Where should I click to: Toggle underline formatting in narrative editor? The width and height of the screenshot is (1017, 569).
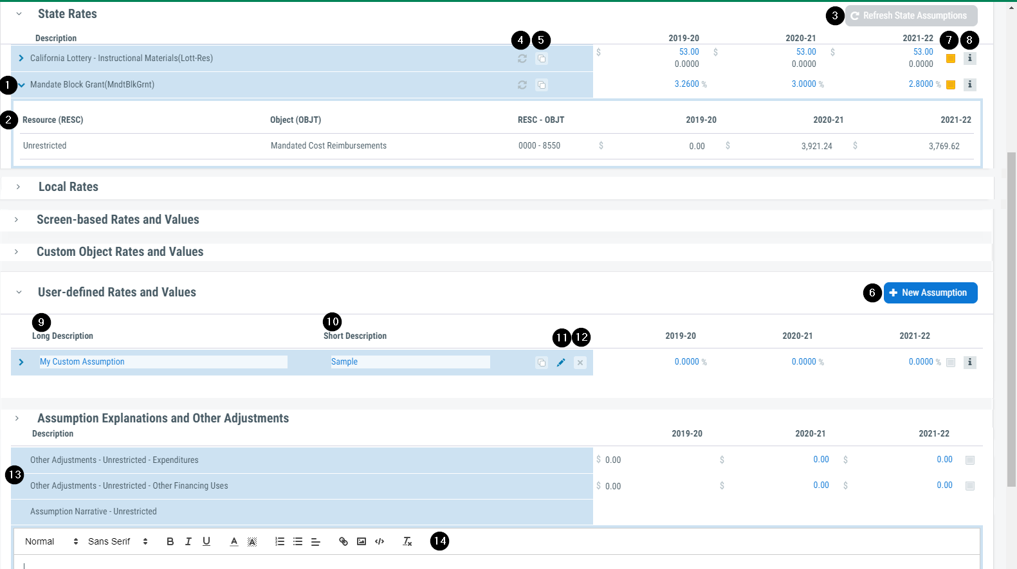click(206, 541)
